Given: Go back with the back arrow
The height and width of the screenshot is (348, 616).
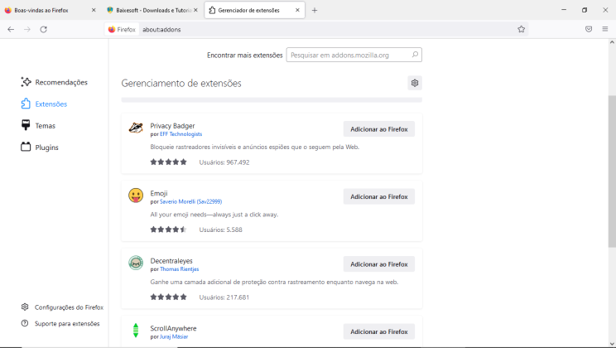Looking at the screenshot, I should pyautogui.click(x=11, y=29).
